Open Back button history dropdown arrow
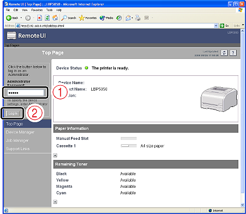The image size is (246, 214). (21, 18)
